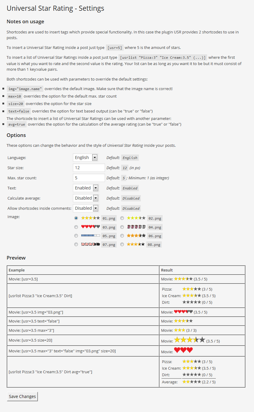The height and width of the screenshot is (412, 254).
Task: Click the Save Changes button
Action: 22,396
